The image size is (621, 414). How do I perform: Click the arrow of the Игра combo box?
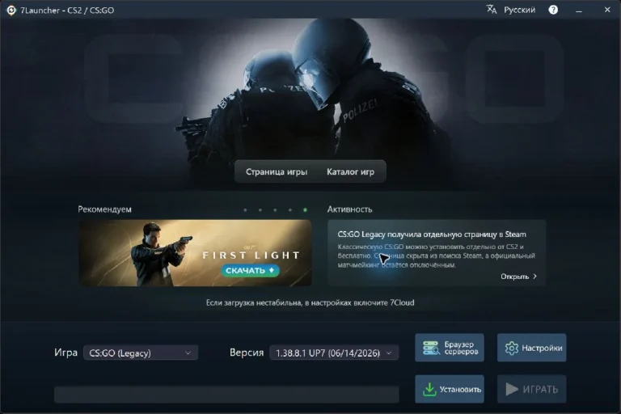coord(188,353)
